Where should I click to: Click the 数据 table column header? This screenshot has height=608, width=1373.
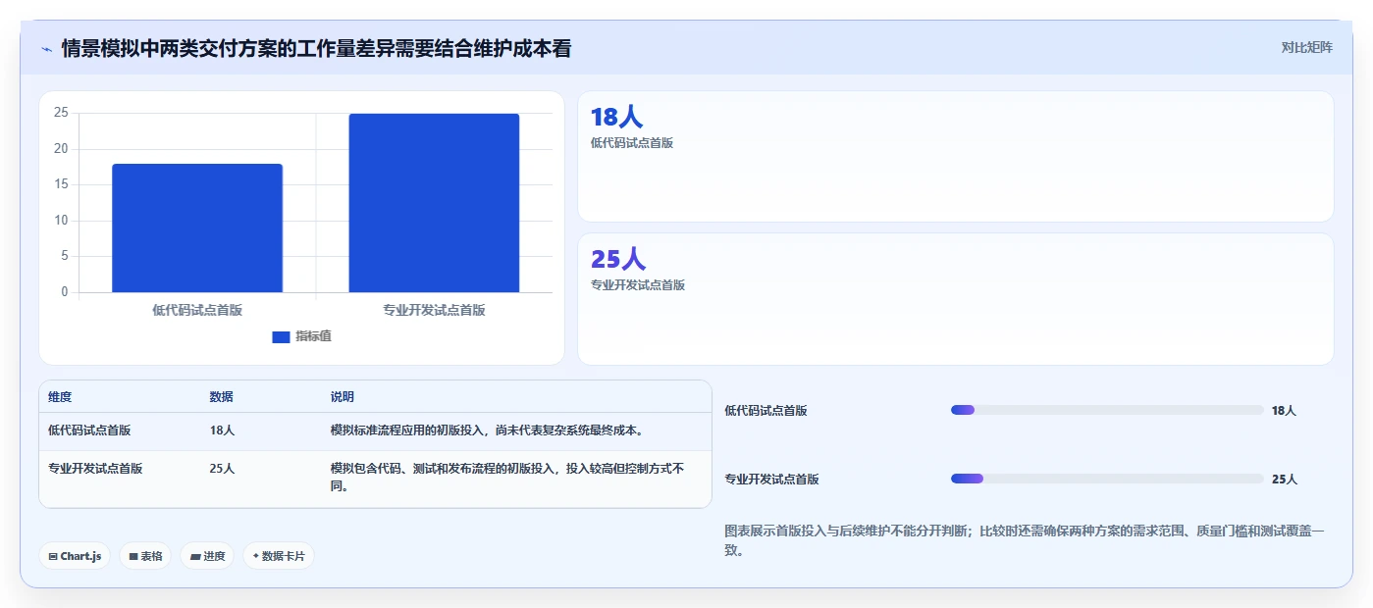click(221, 397)
